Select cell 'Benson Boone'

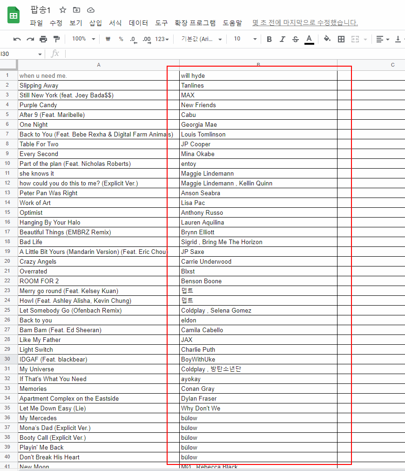point(258,281)
